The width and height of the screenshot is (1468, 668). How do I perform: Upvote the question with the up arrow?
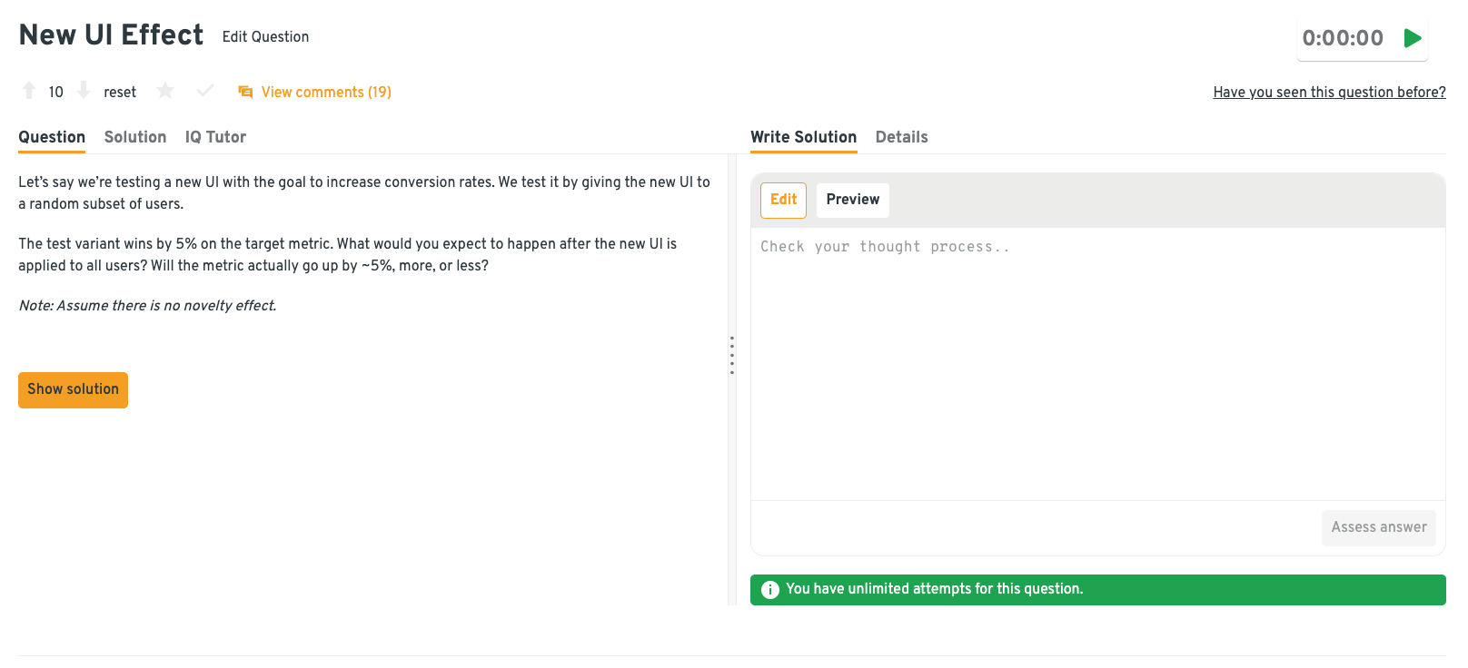pos(29,91)
